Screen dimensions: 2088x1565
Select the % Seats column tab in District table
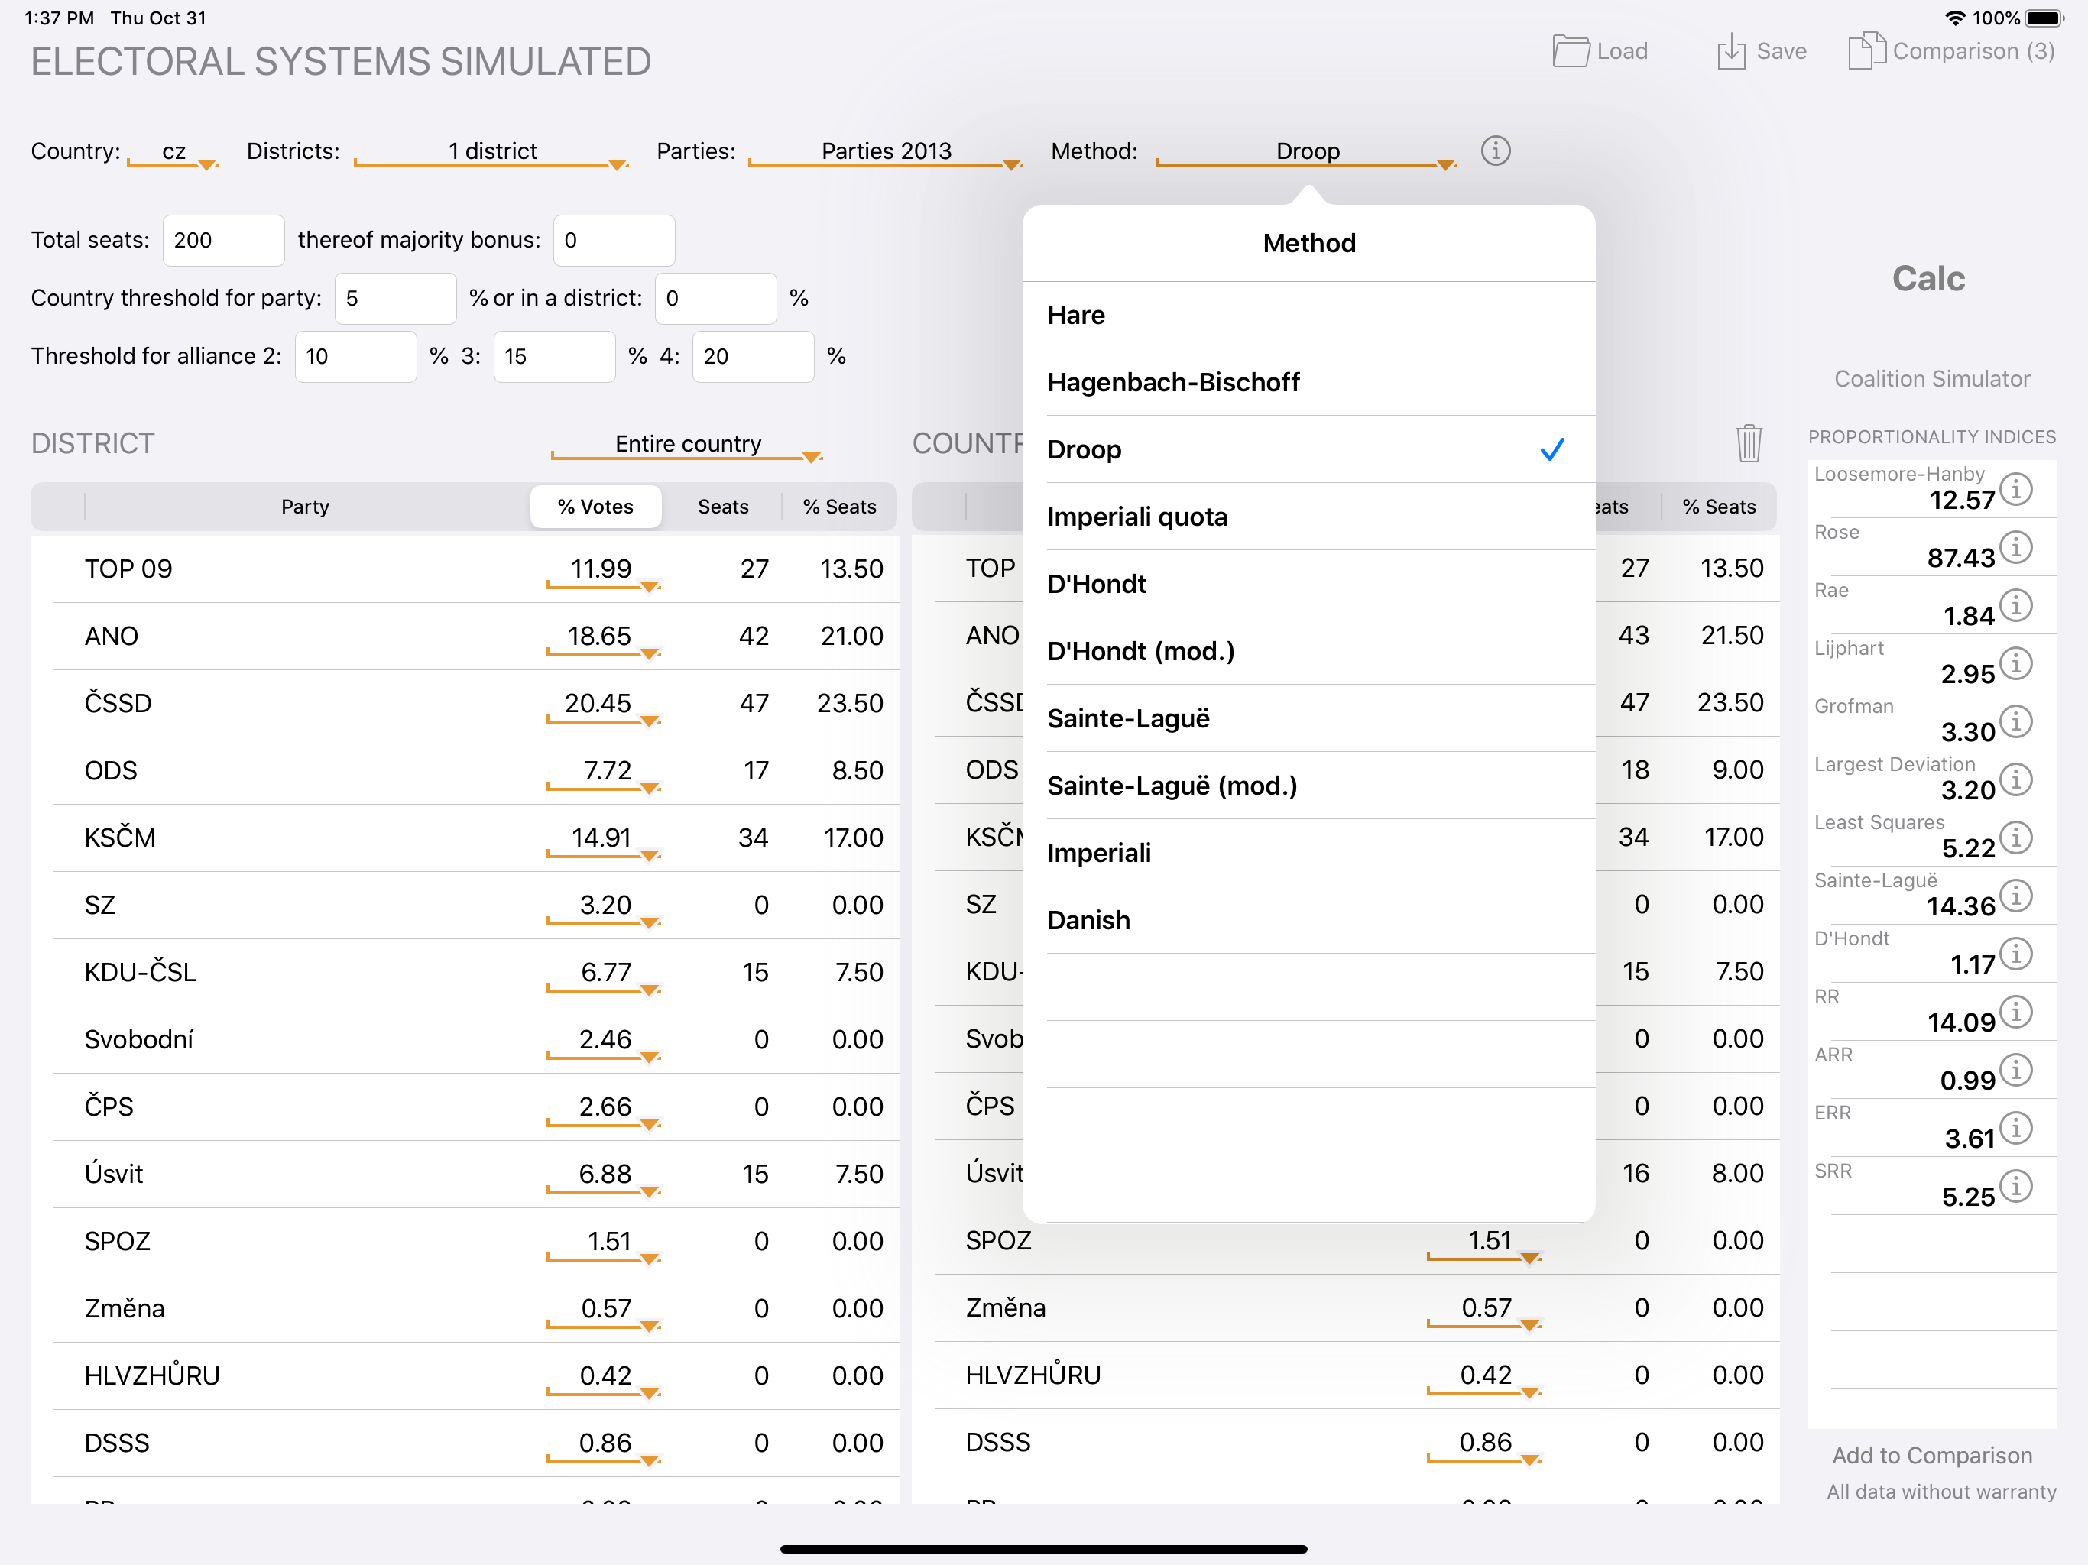[839, 507]
